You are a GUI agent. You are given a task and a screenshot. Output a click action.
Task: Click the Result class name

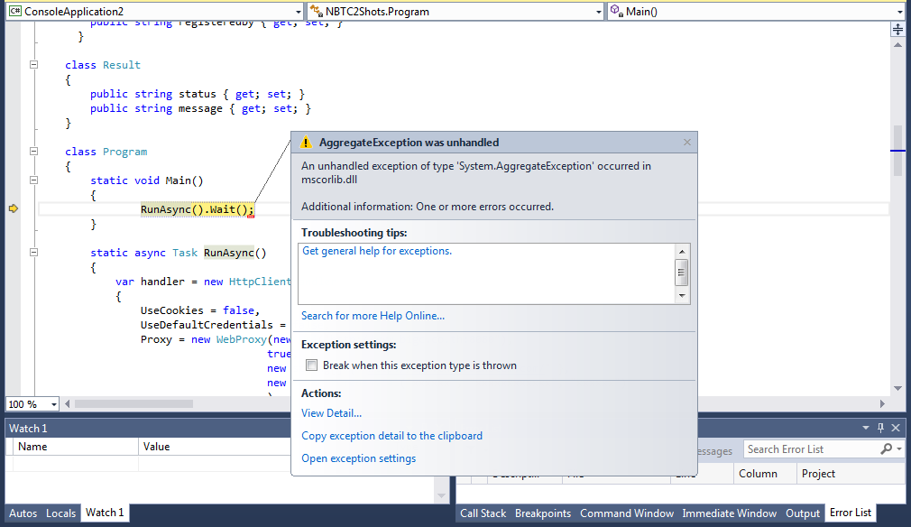122,65
